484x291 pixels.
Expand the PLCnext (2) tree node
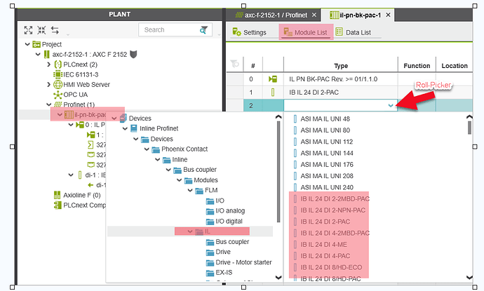coord(48,65)
